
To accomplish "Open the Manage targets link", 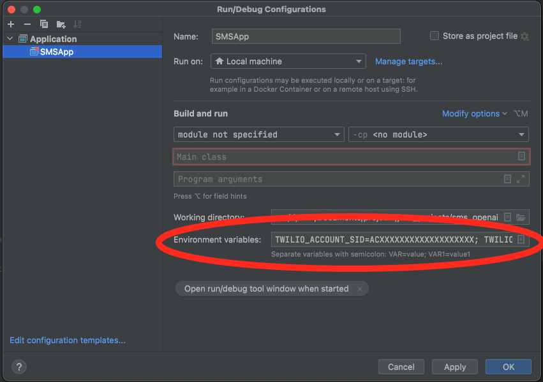I will click(x=408, y=61).
